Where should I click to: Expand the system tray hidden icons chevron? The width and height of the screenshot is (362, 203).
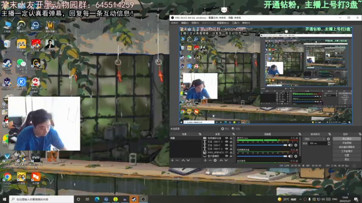click(300, 199)
